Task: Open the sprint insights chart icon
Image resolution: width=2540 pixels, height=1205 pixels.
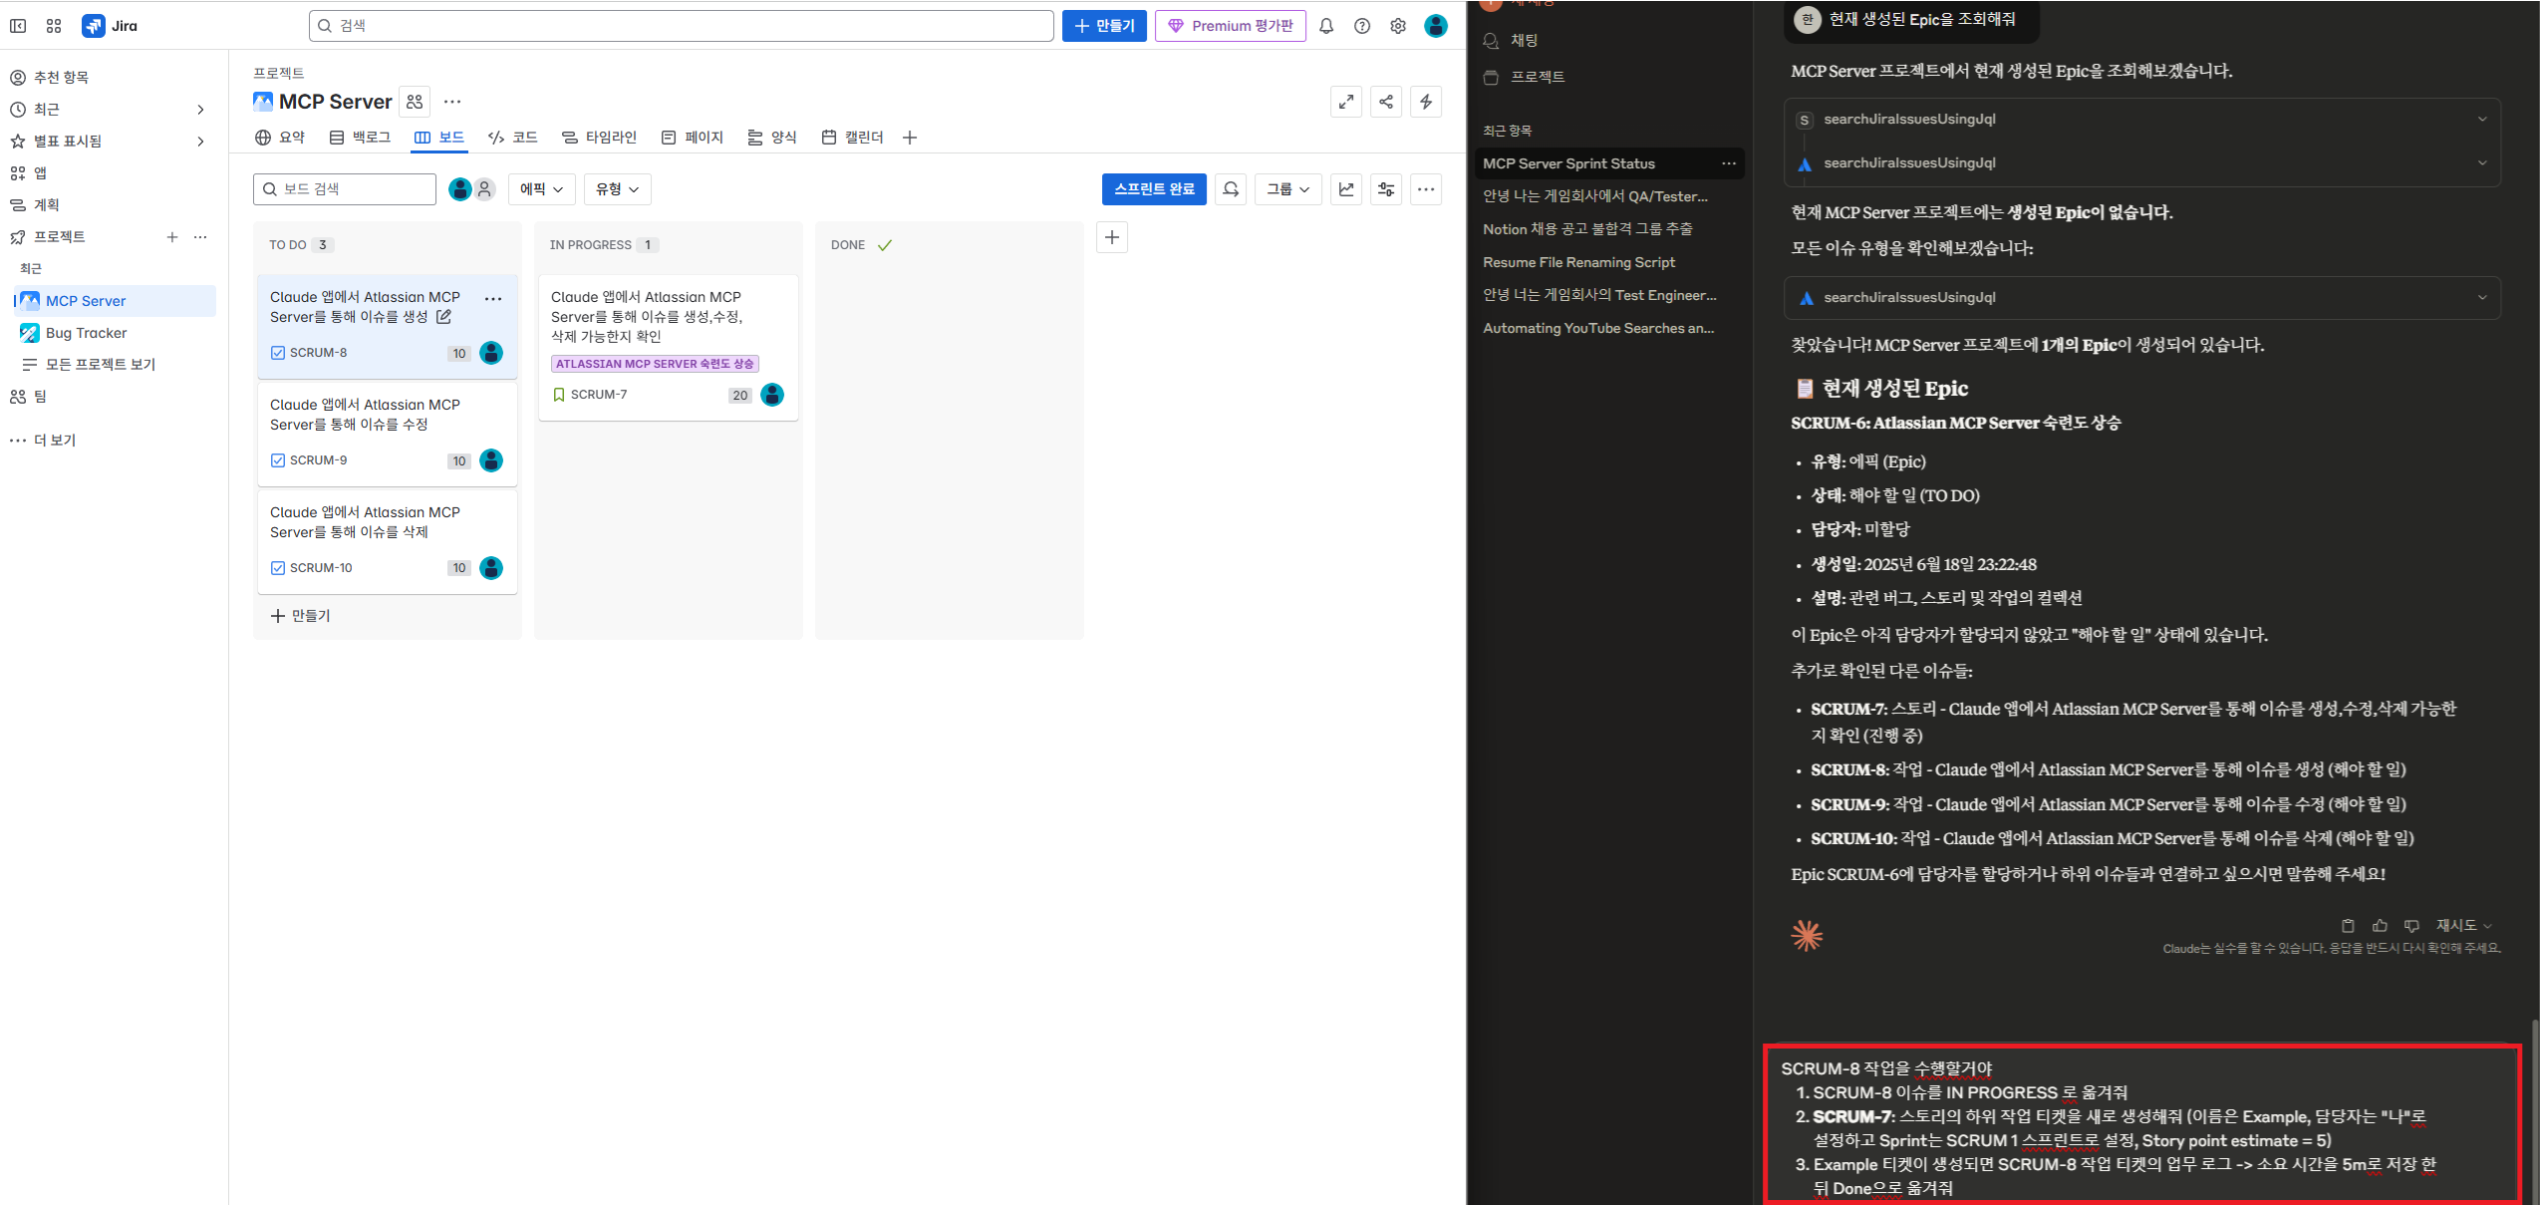Action: click(x=1346, y=189)
